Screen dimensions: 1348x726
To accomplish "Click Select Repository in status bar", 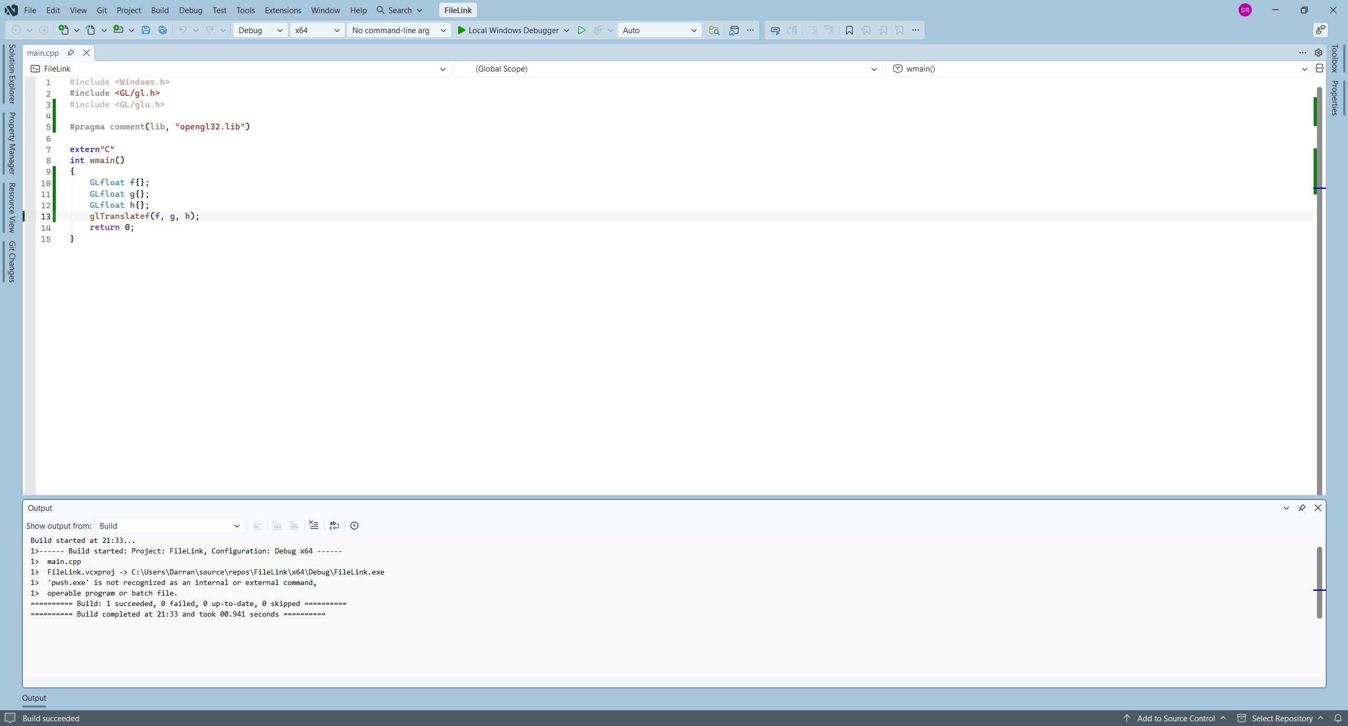I will point(1281,718).
